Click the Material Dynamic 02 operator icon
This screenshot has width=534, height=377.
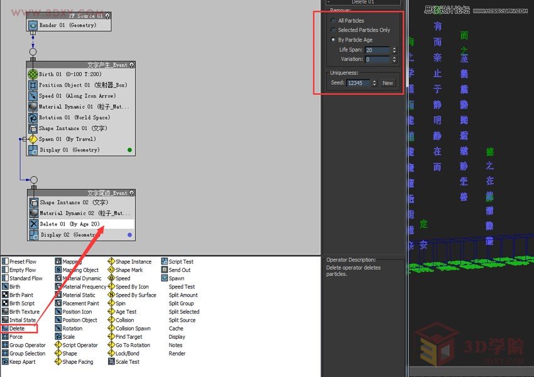click(34, 213)
